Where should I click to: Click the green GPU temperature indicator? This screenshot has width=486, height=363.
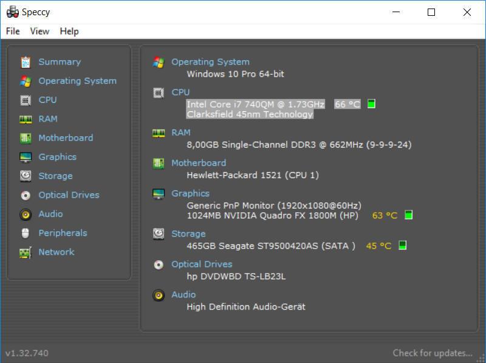(408, 215)
